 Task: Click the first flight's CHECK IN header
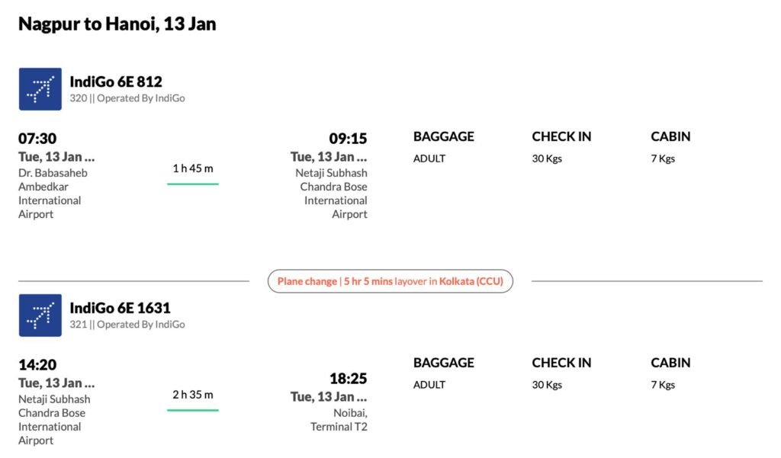(x=561, y=136)
